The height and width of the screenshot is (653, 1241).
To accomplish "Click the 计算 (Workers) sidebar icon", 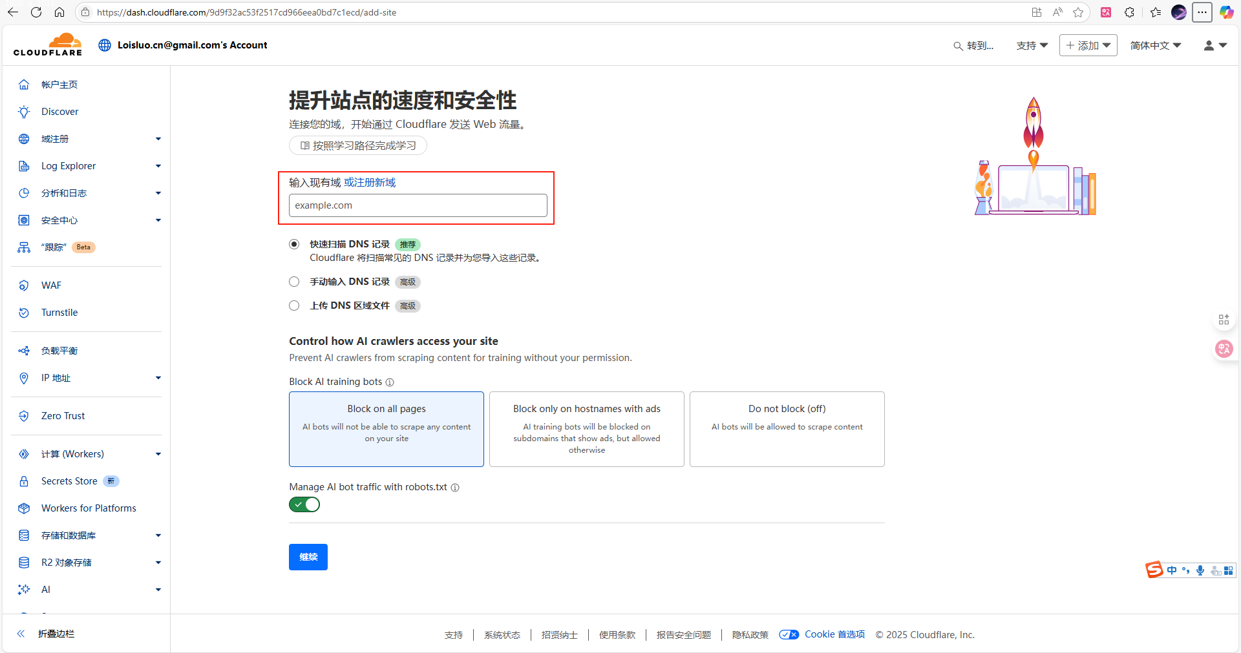I will pyautogui.click(x=24, y=454).
